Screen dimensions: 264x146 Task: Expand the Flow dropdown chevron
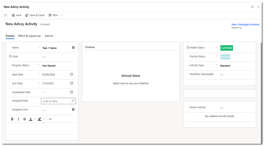tap(62, 15)
